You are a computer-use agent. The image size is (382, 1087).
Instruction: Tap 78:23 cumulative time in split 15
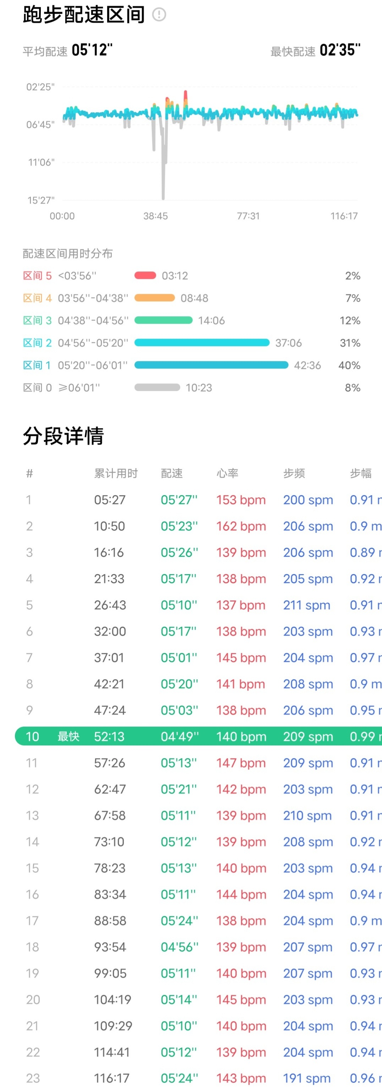109,868
